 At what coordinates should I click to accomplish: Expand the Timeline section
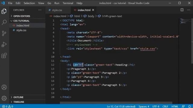27,102
